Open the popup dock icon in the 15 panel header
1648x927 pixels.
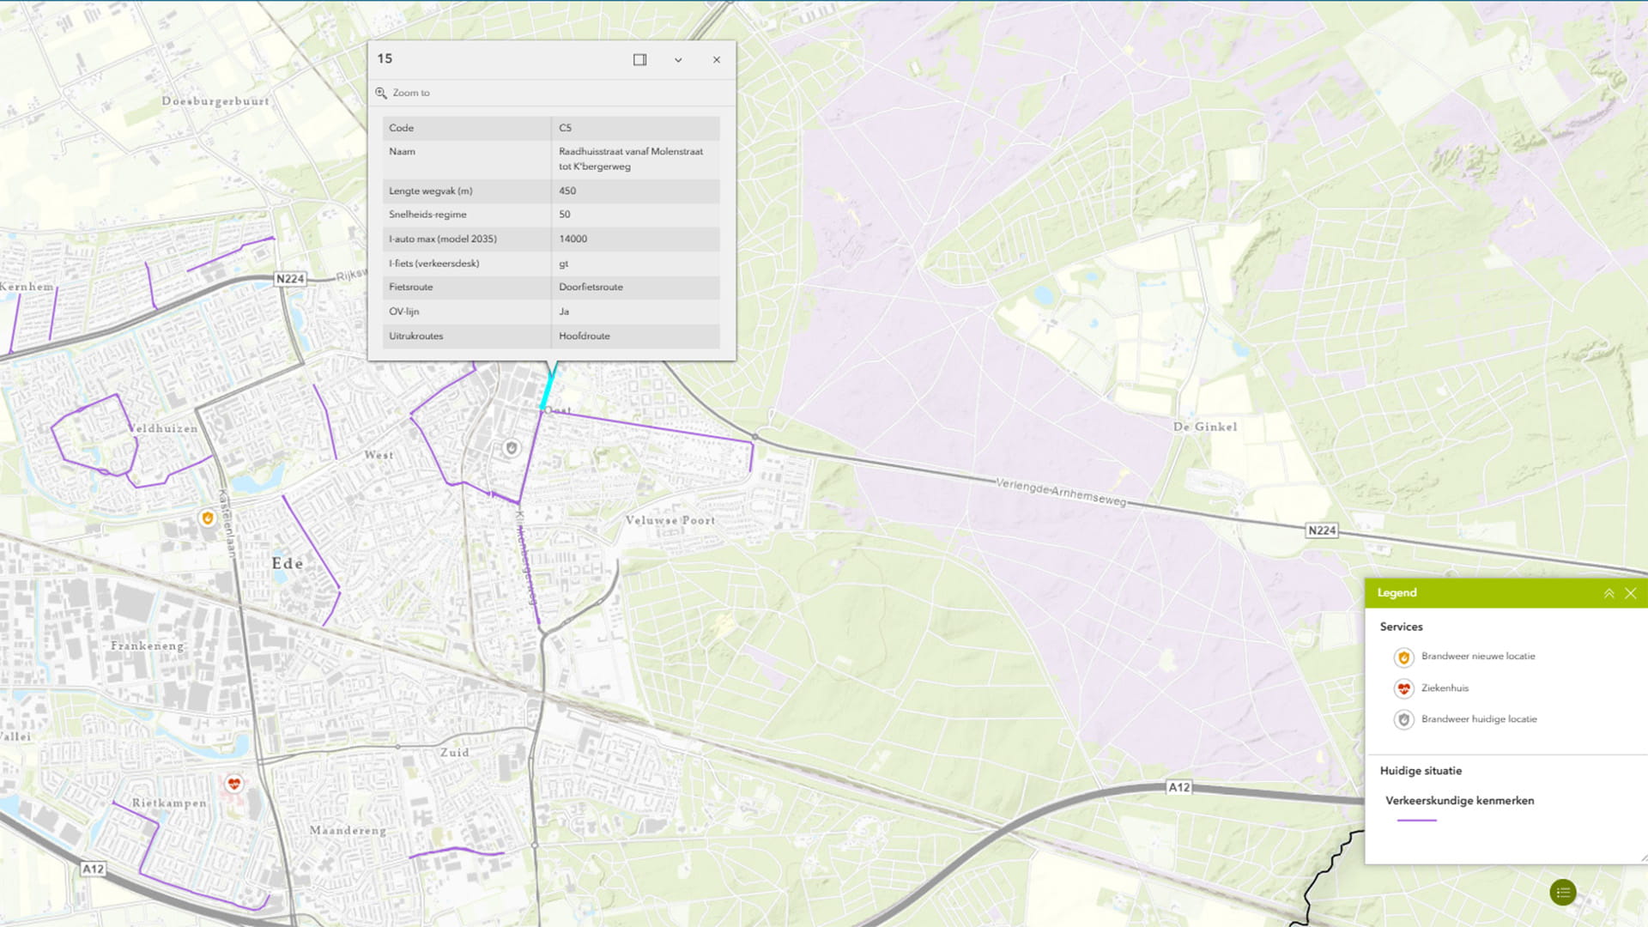pyautogui.click(x=639, y=60)
